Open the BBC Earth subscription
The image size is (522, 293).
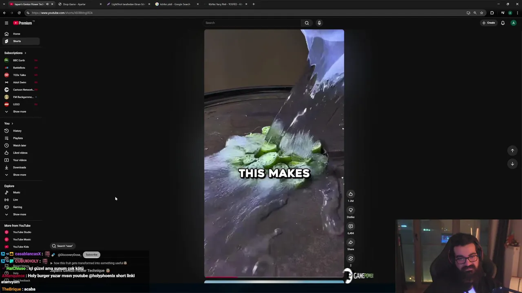click(x=20, y=60)
